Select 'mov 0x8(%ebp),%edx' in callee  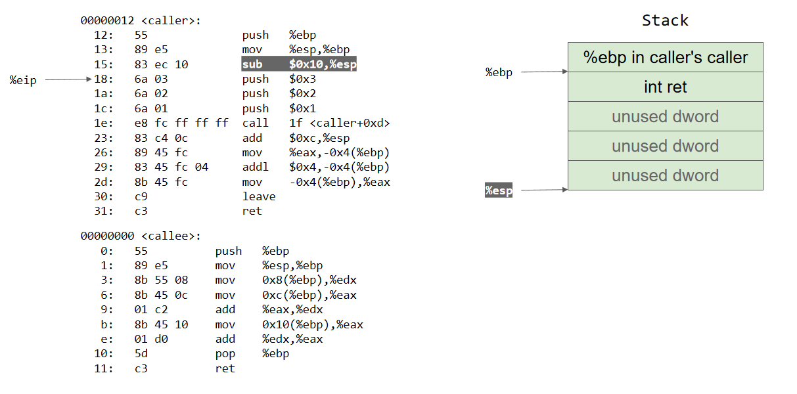[286, 280]
